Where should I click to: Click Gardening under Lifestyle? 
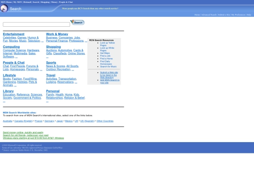point(9,82)
